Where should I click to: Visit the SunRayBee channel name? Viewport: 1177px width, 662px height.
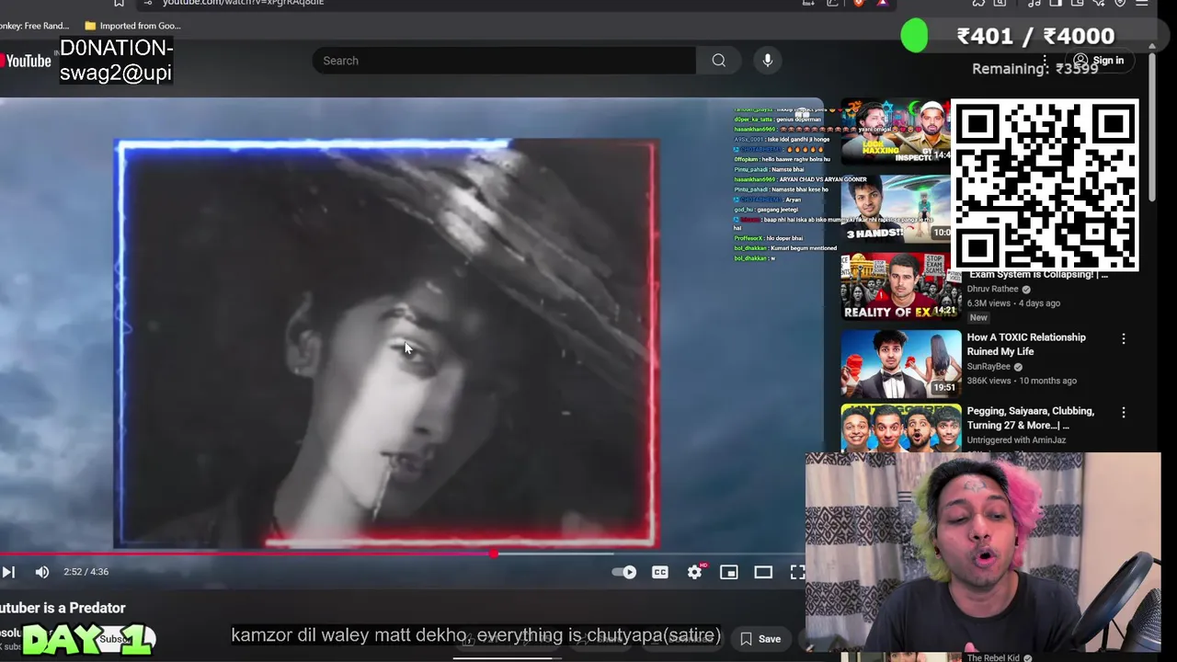pyautogui.click(x=988, y=366)
